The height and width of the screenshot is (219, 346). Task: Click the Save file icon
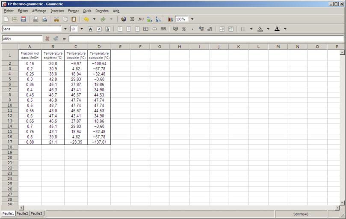point(24,19)
